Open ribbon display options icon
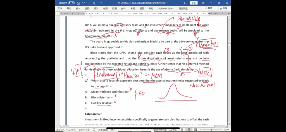The width and height of the screenshot is (286, 132). [204, 3]
